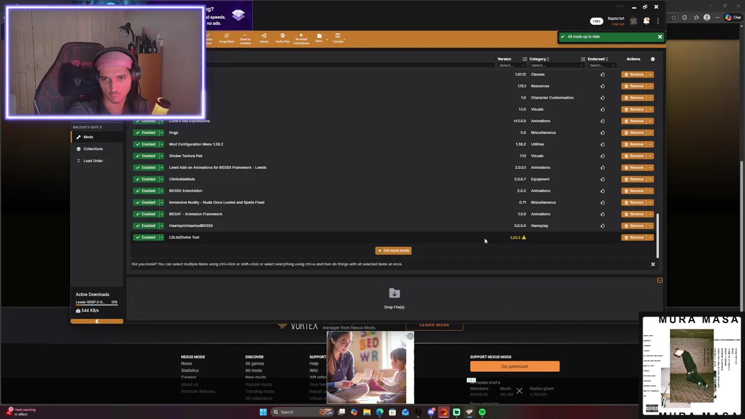
Task: Group by Category list icon in header
Action: (x=524, y=59)
